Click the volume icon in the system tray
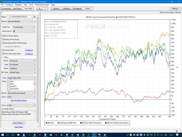Viewport: 182px width, 137px height. 161,135
